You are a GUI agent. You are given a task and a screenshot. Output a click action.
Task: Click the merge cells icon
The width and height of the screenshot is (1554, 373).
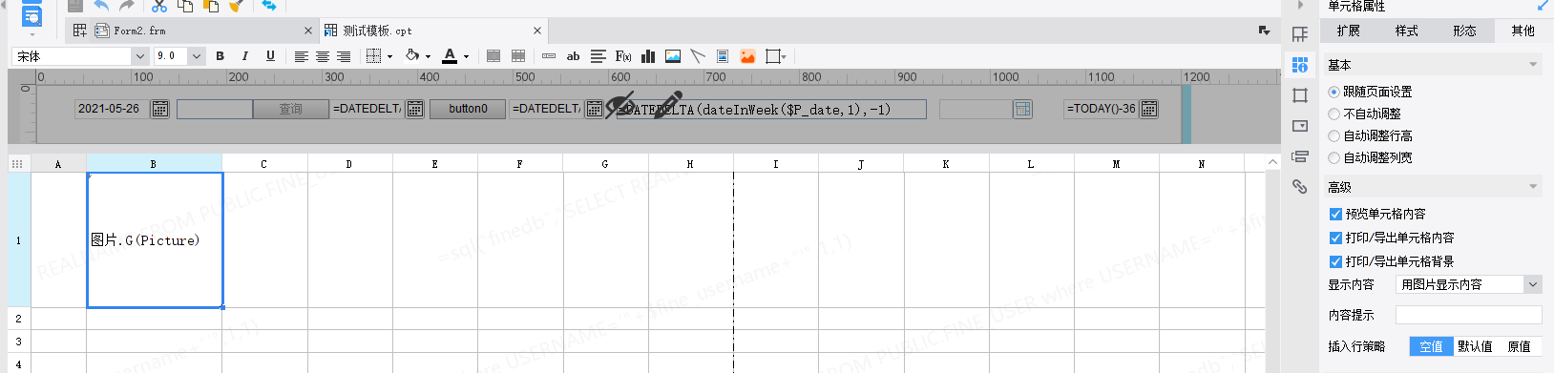tap(493, 56)
